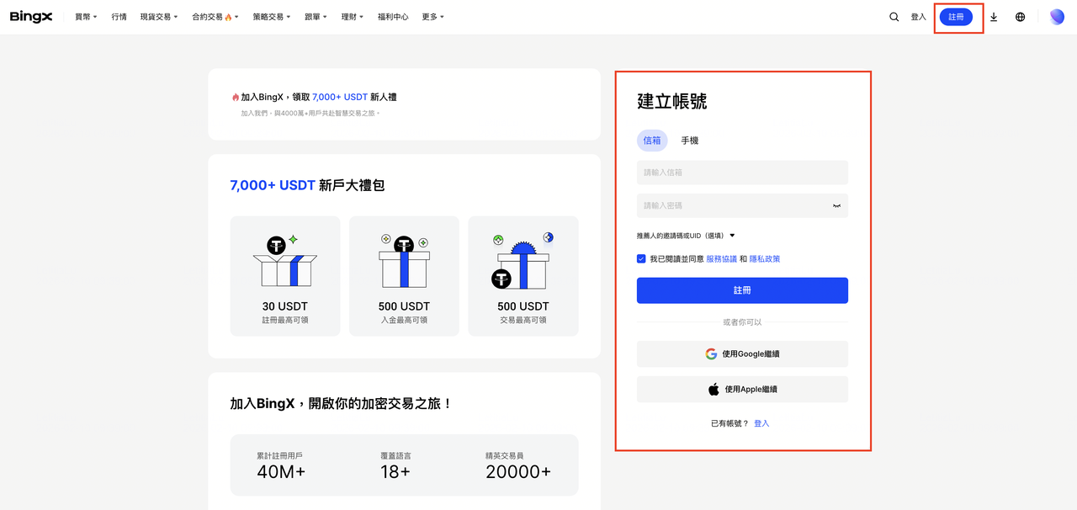Screen dimensions: 1077x510
Task: Open the globe language selector
Action: [x=1020, y=17]
